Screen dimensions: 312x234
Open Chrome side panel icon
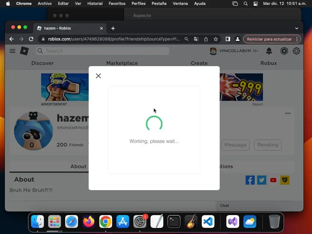click(x=228, y=39)
